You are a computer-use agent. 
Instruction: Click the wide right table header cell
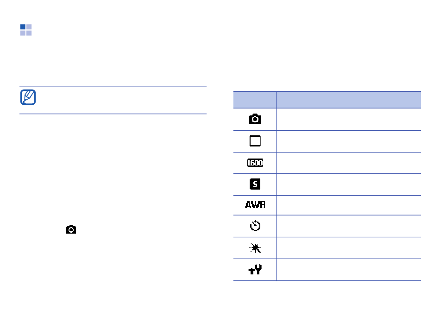(x=349, y=100)
